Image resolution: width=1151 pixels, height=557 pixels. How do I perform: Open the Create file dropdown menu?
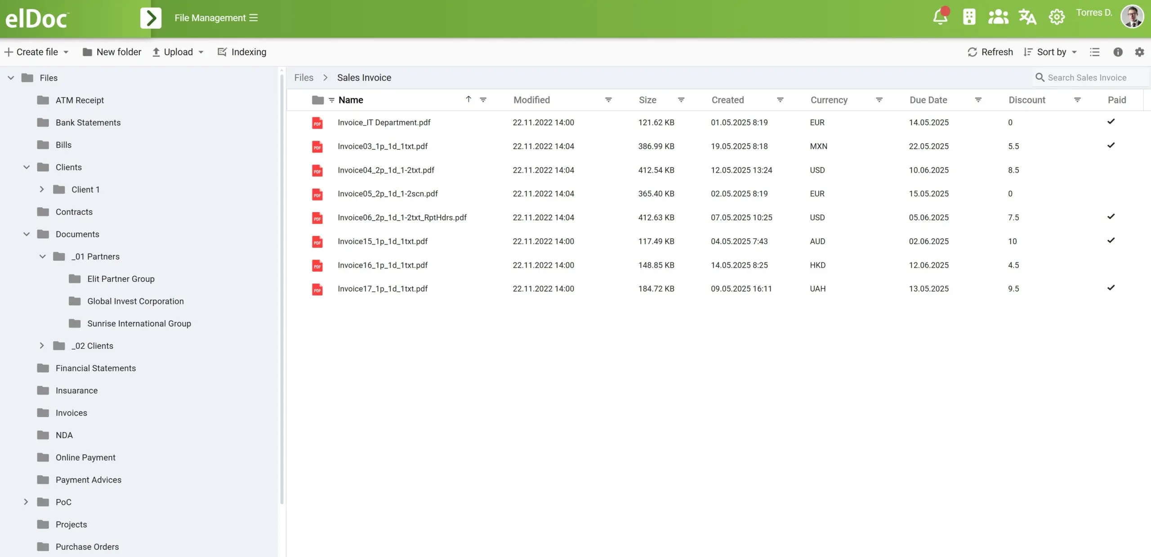click(x=37, y=52)
